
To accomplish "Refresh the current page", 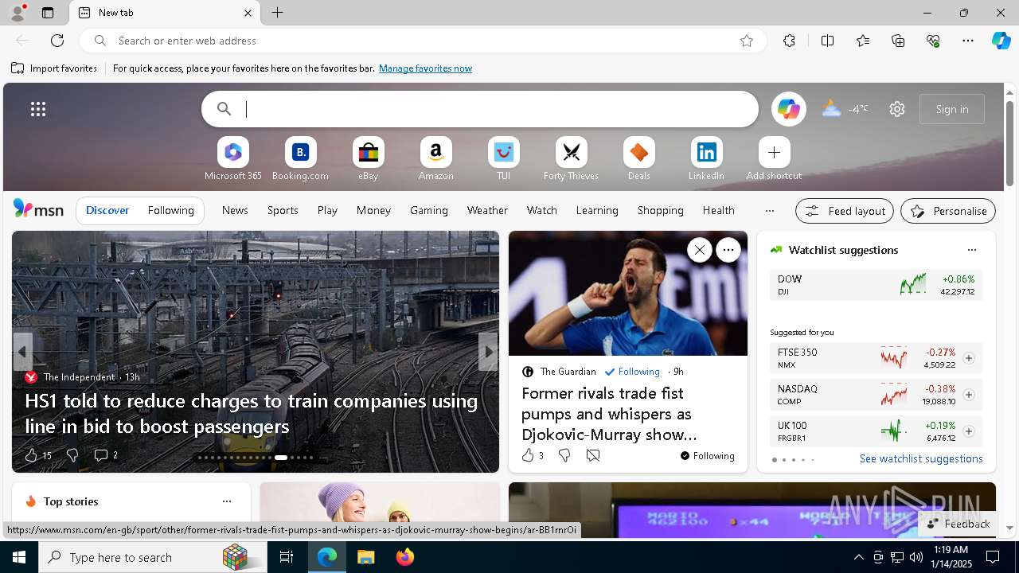I will tap(57, 41).
